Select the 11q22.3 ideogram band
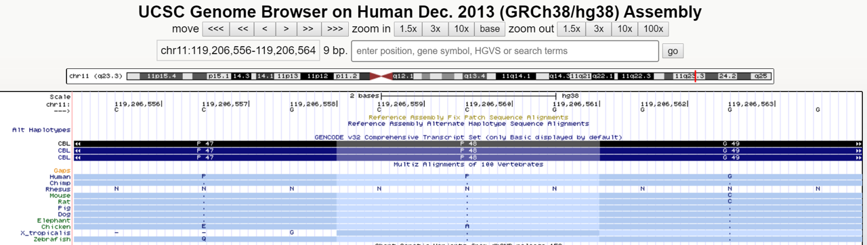Viewport: 867px width, 245px height. (x=636, y=76)
